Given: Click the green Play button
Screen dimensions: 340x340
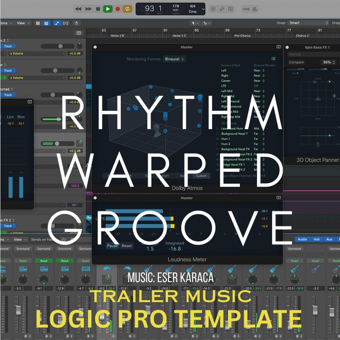Looking at the screenshot, I should coord(107,9).
